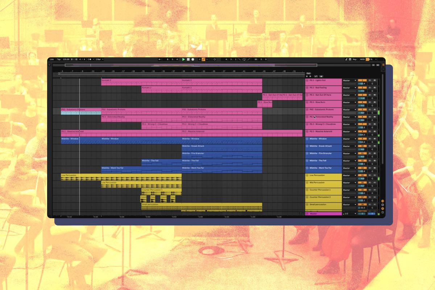Enable MIDI Arrangement Overdub icon

[x=199, y=59]
